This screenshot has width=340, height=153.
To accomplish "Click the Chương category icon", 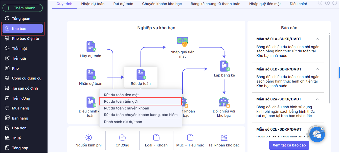I will (x=122, y=137).
